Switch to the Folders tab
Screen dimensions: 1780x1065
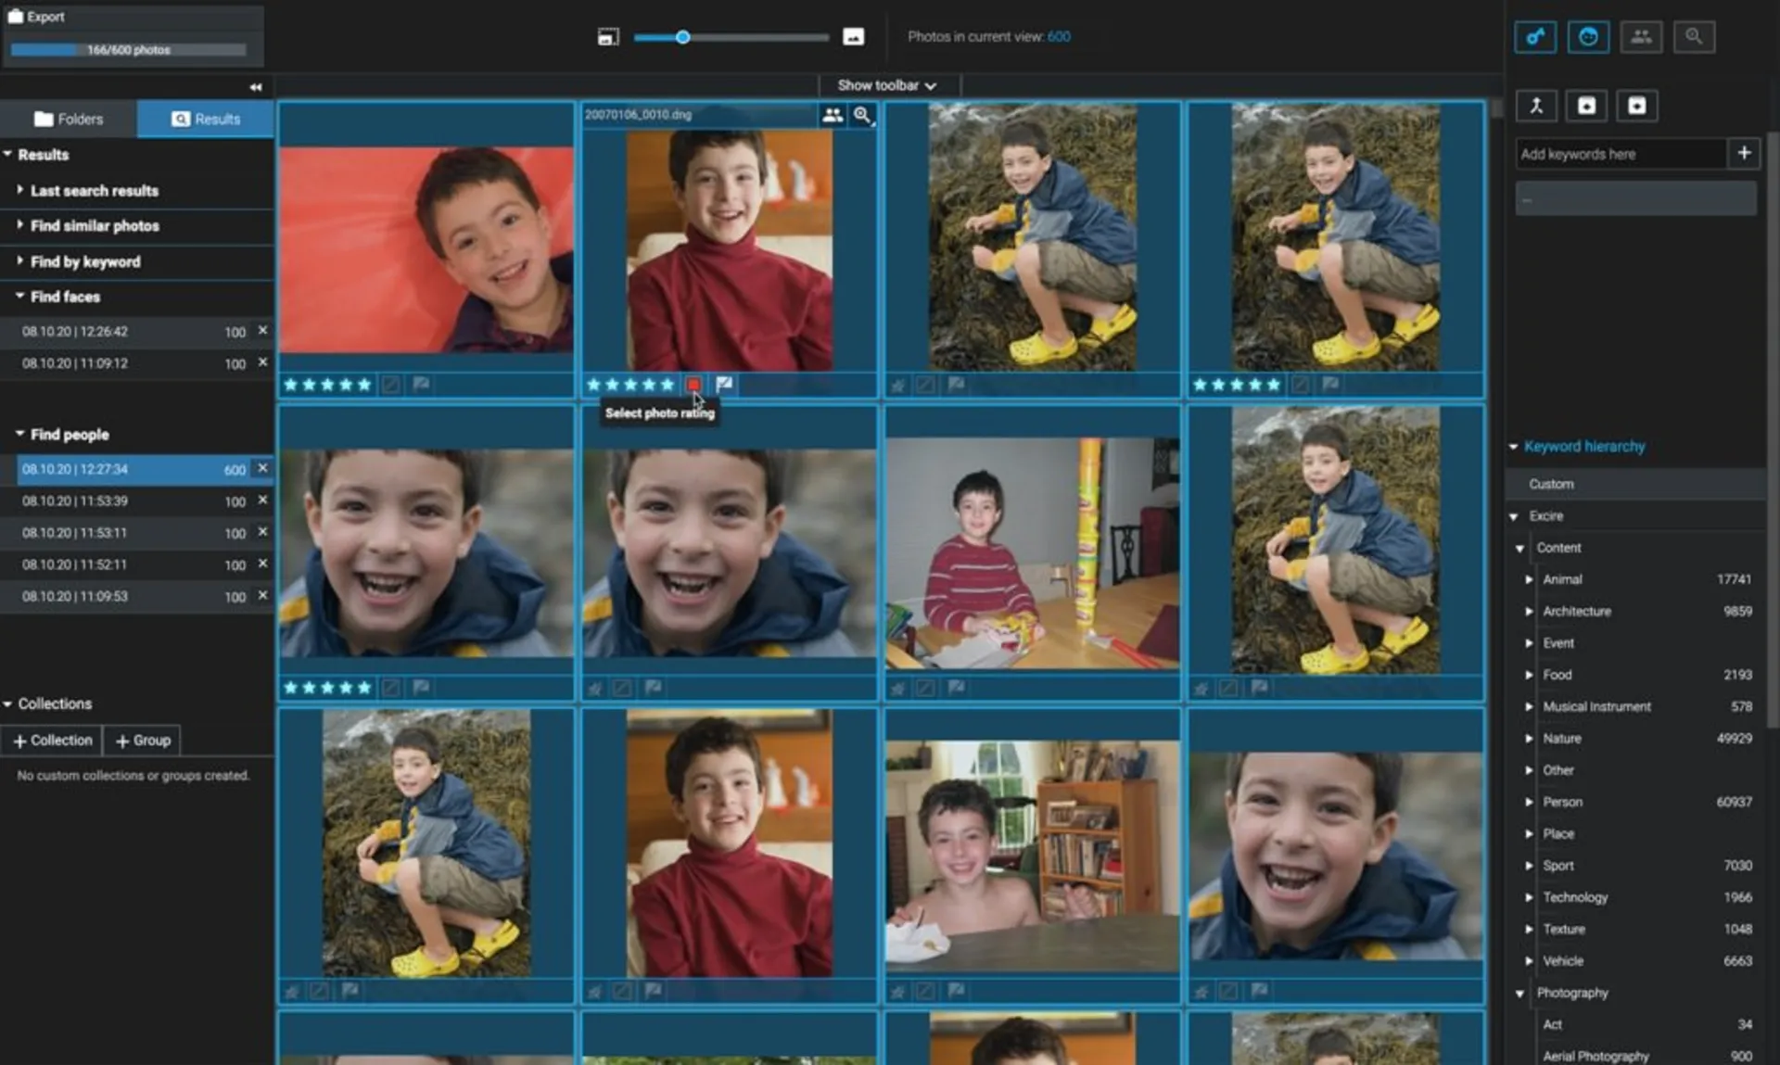tap(69, 119)
